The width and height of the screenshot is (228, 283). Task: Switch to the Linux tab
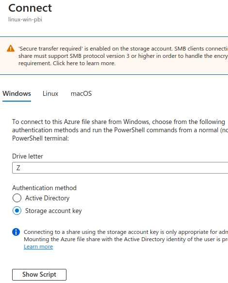[50, 94]
